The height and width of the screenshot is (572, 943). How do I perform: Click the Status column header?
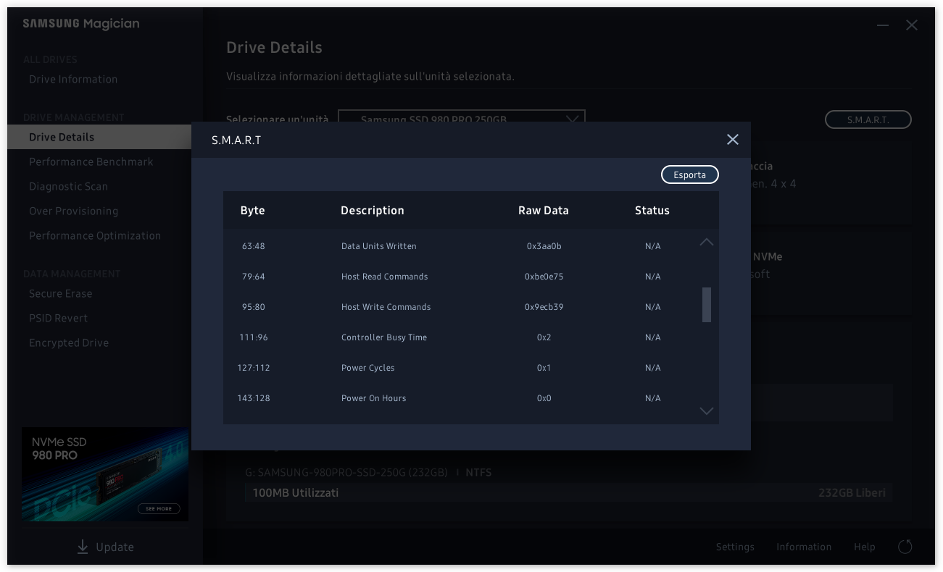tap(652, 211)
